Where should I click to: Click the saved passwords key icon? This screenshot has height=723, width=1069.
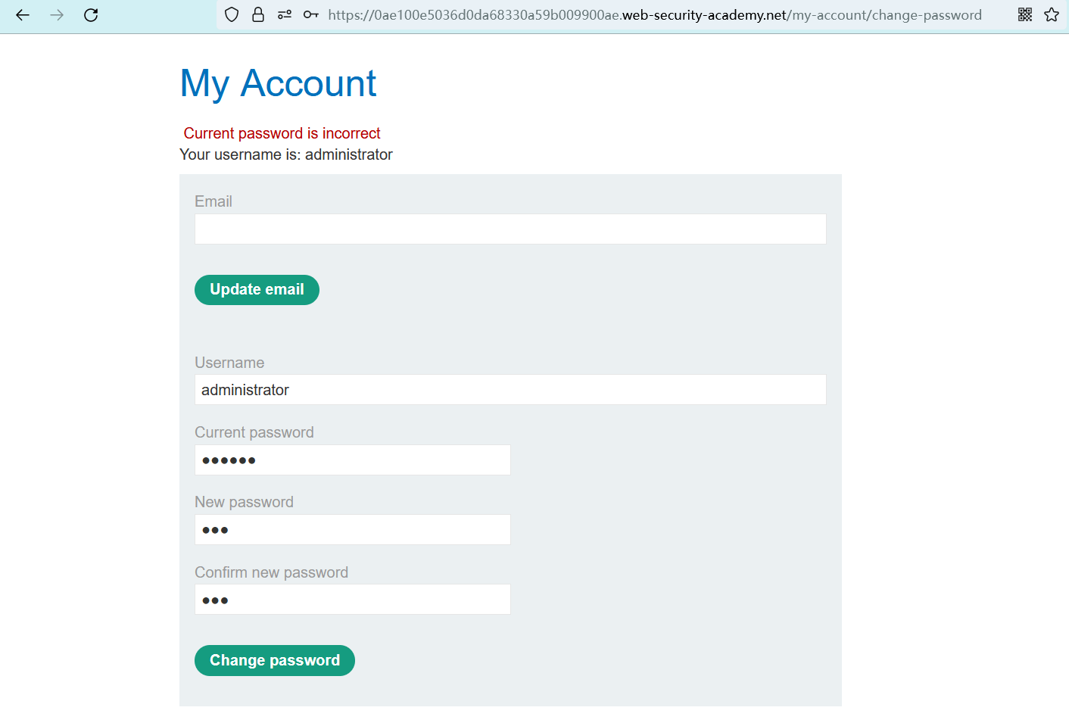point(310,15)
